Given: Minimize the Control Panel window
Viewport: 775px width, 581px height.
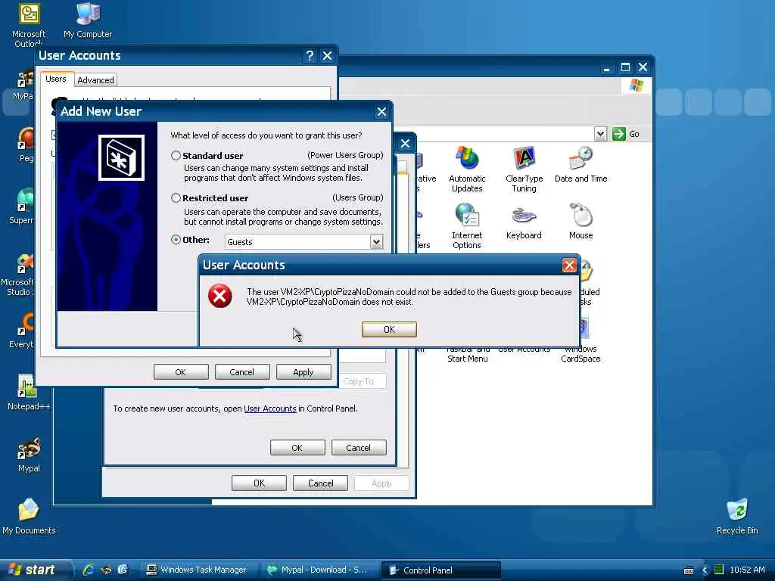Looking at the screenshot, I should 606,67.
